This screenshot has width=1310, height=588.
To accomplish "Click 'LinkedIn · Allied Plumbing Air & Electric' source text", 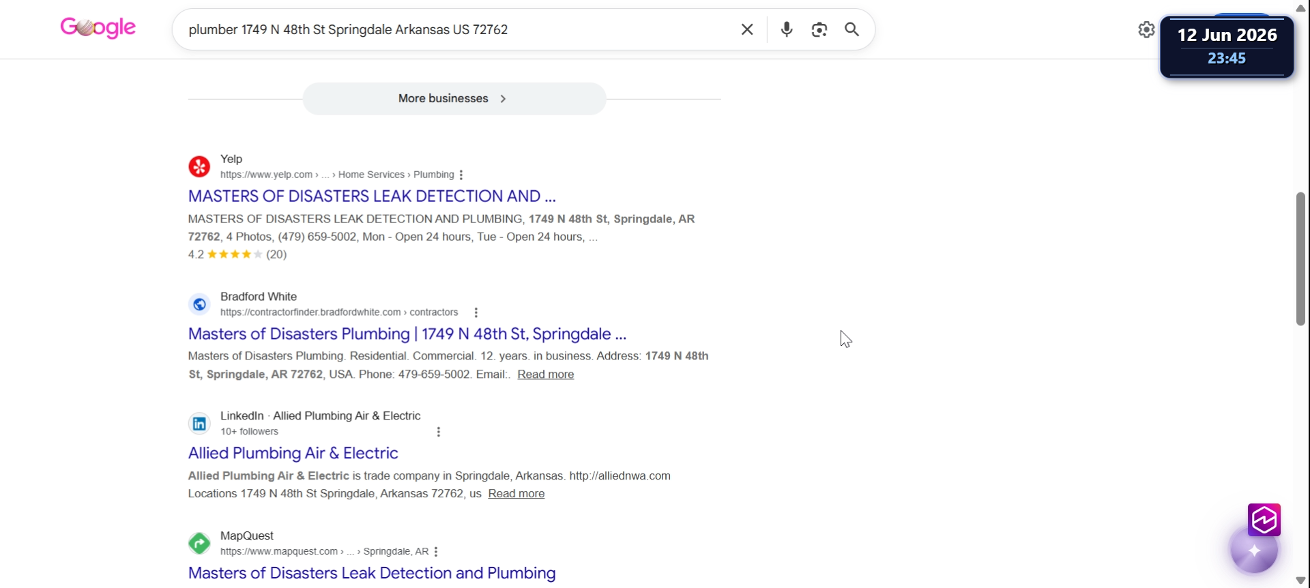I will 321,416.
